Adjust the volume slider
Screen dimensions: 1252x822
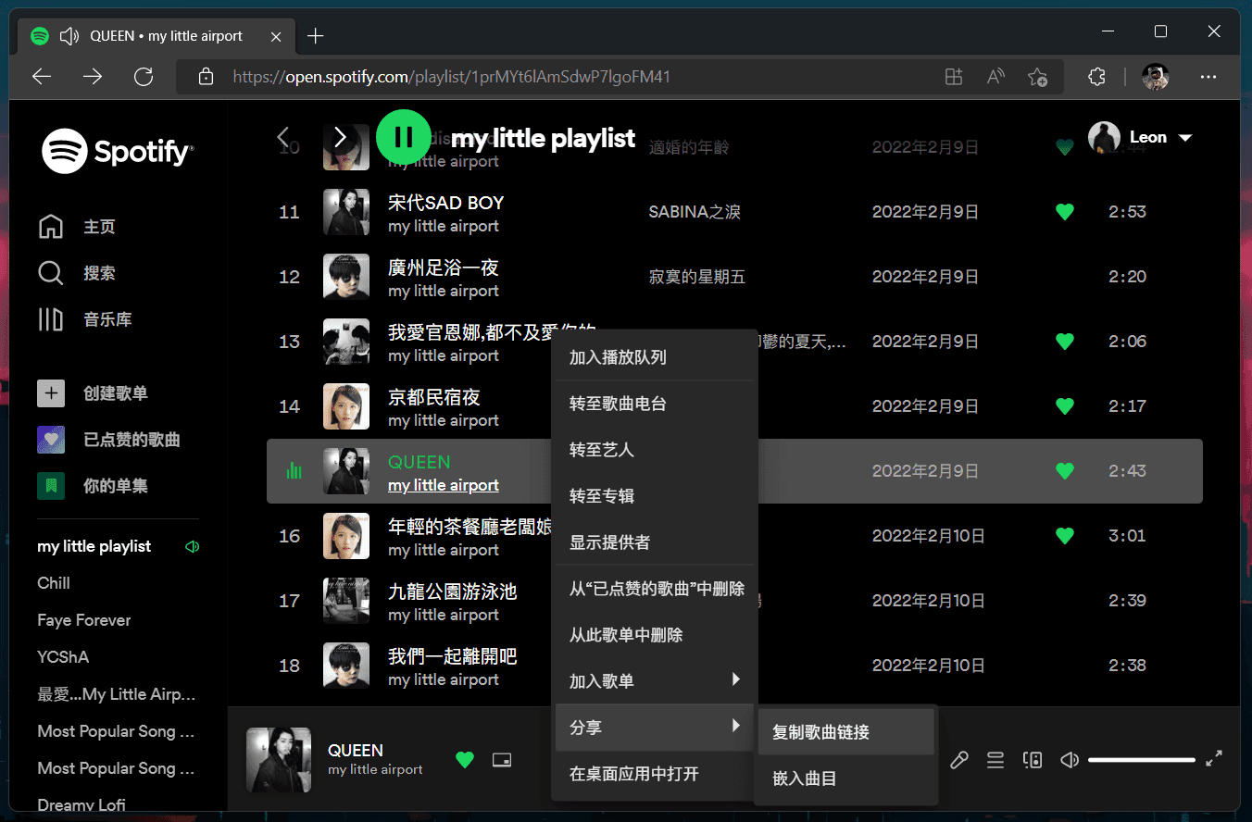1142,760
